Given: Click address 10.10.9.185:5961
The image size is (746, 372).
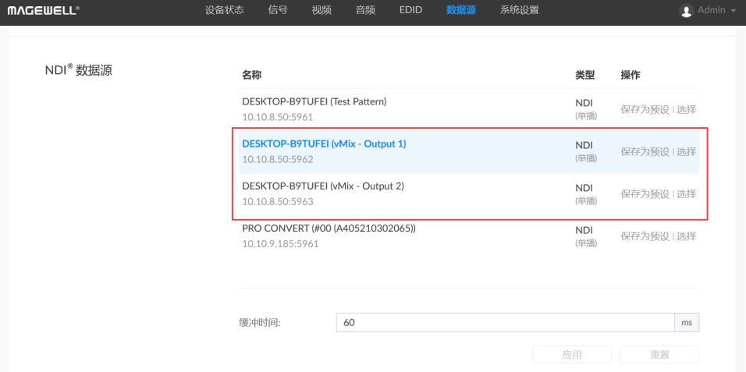Looking at the screenshot, I should (x=280, y=244).
